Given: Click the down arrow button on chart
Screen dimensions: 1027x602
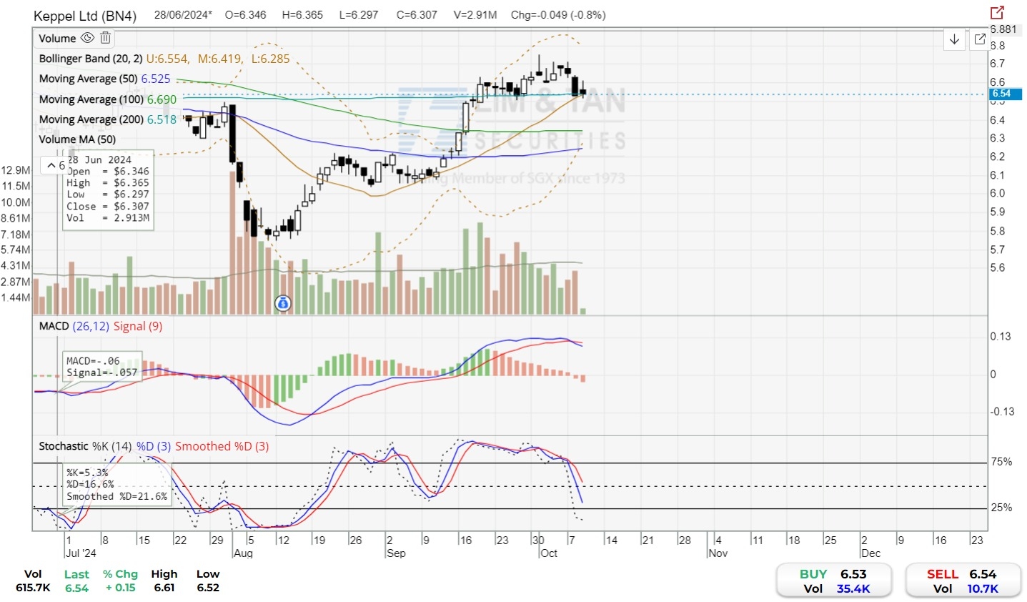Looking at the screenshot, I should click(954, 39).
